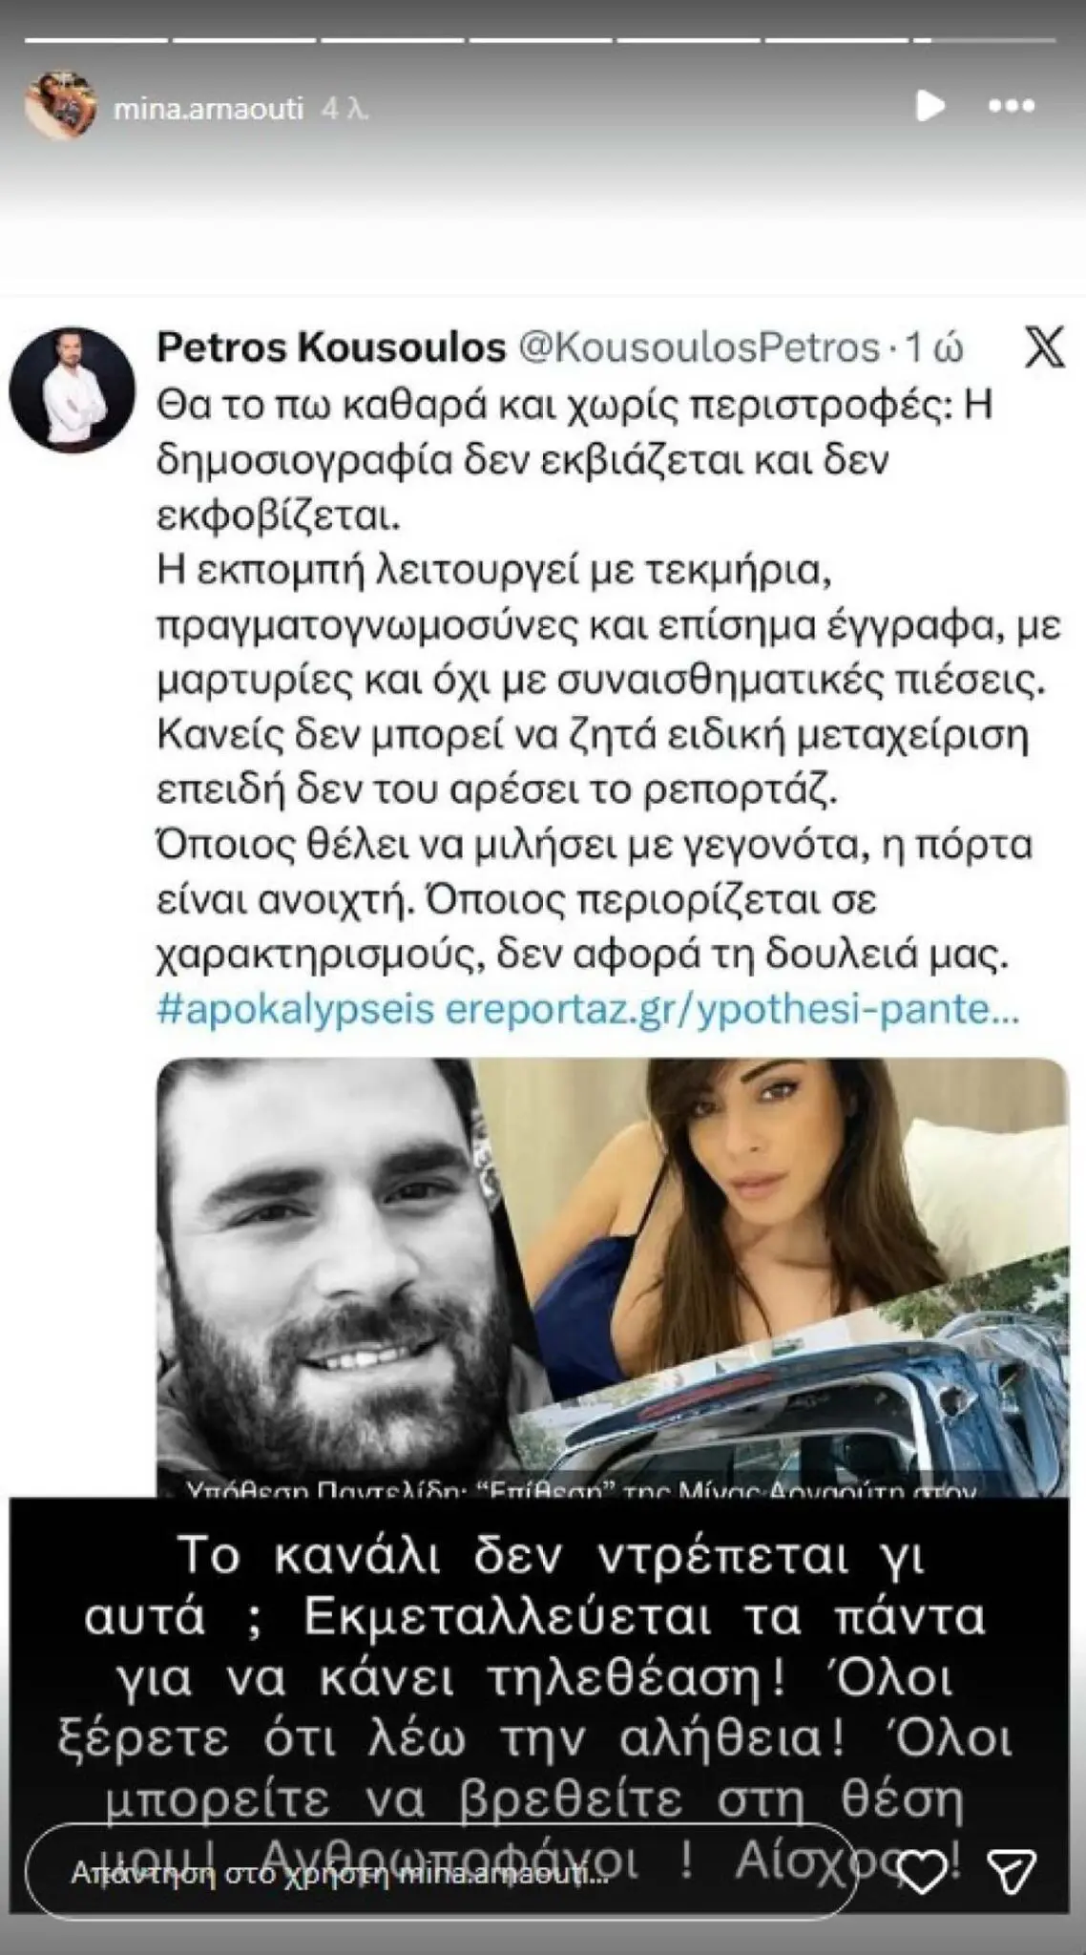Open the X logo on the tweet

(x=1044, y=348)
